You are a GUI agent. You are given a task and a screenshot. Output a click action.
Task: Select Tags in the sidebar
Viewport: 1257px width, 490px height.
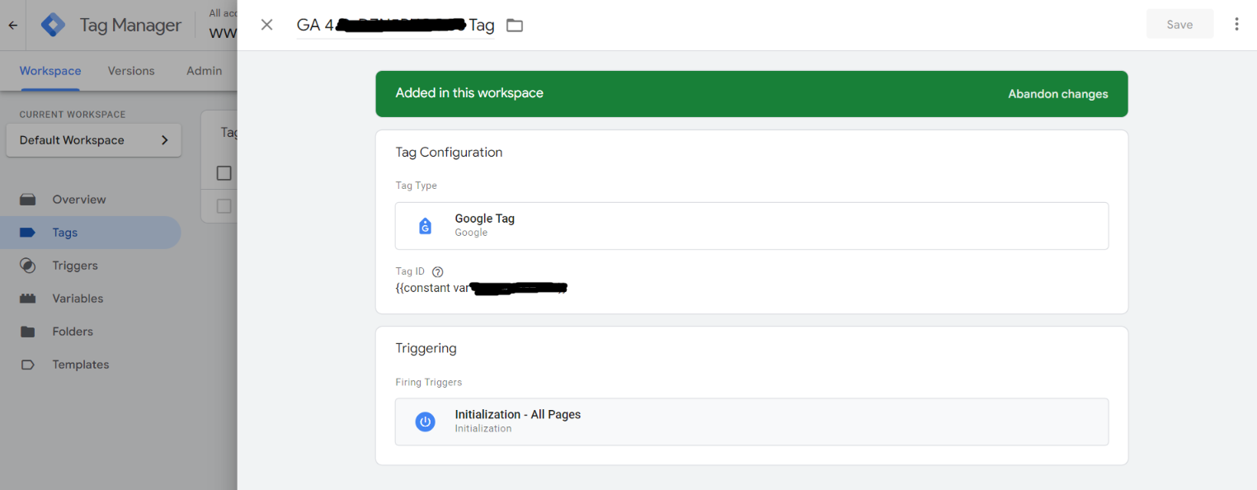(x=90, y=233)
